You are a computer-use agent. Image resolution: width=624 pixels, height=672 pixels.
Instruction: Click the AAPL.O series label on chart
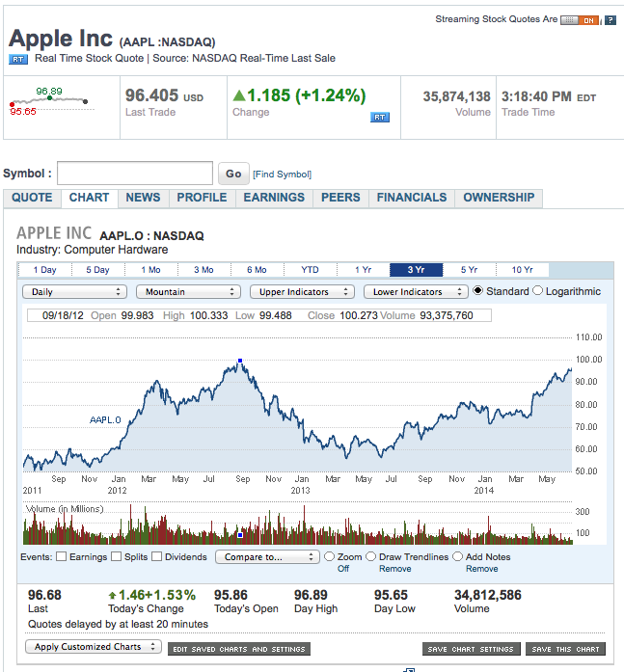click(x=105, y=420)
